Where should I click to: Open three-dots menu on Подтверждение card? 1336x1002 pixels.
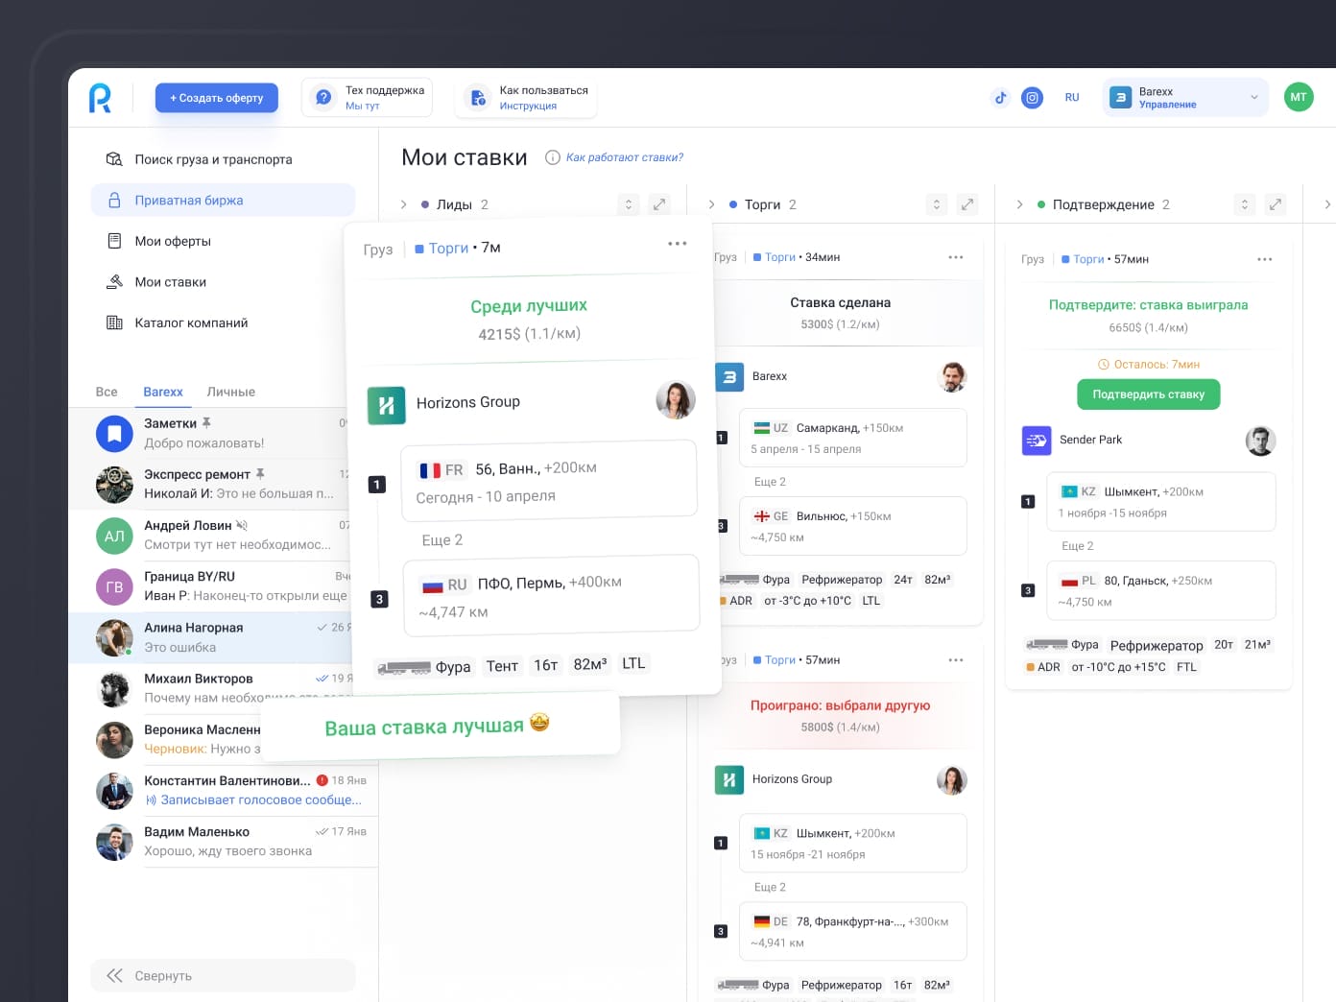coord(1264,259)
